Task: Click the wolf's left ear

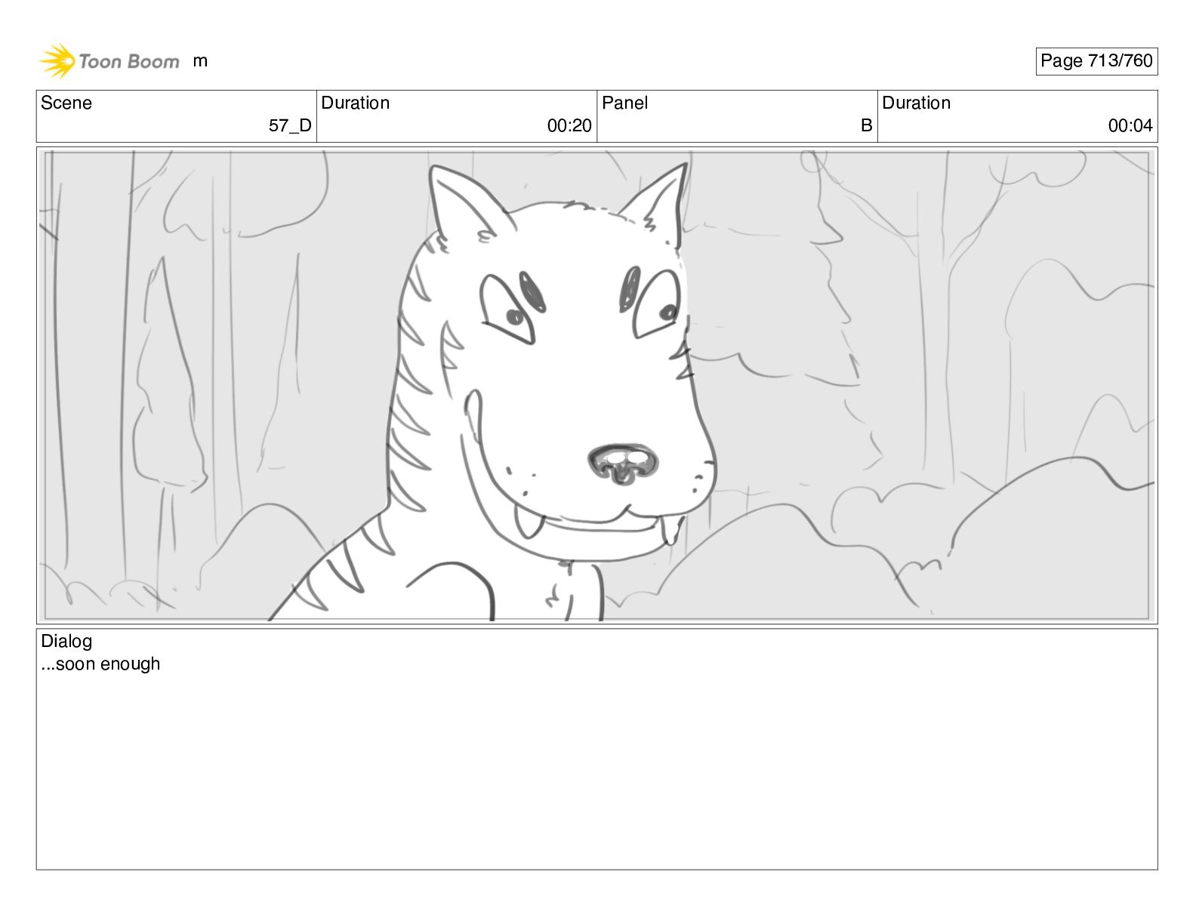Action: (x=462, y=205)
